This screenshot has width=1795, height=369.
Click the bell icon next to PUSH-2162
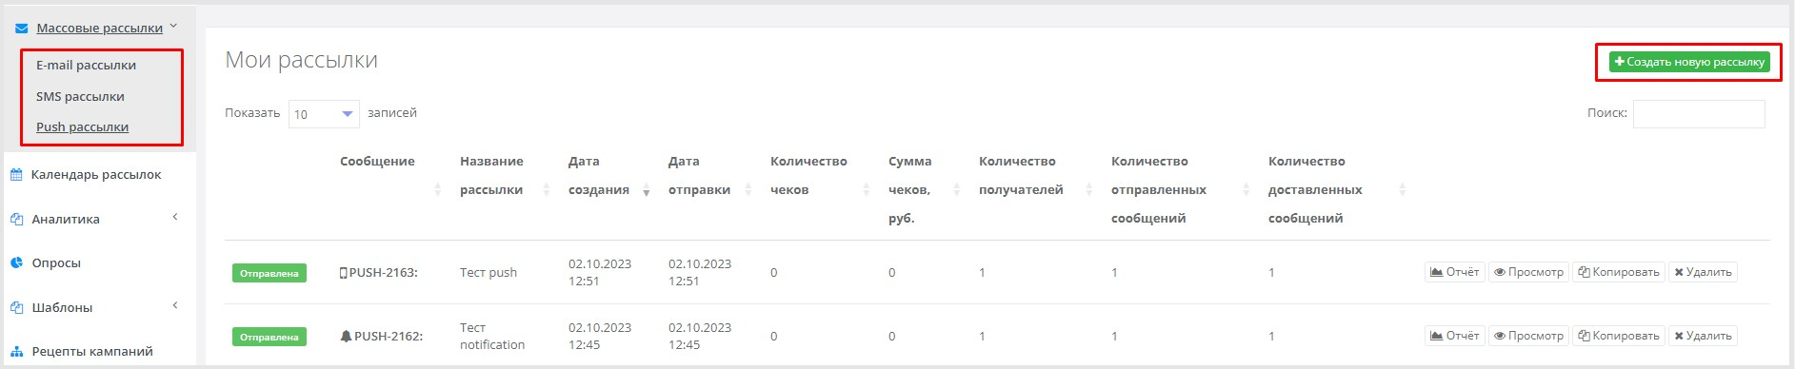point(346,336)
